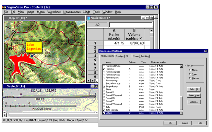Screen dimensions: 212x132
Task: Click the Select All button
Action: click(194, 89)
